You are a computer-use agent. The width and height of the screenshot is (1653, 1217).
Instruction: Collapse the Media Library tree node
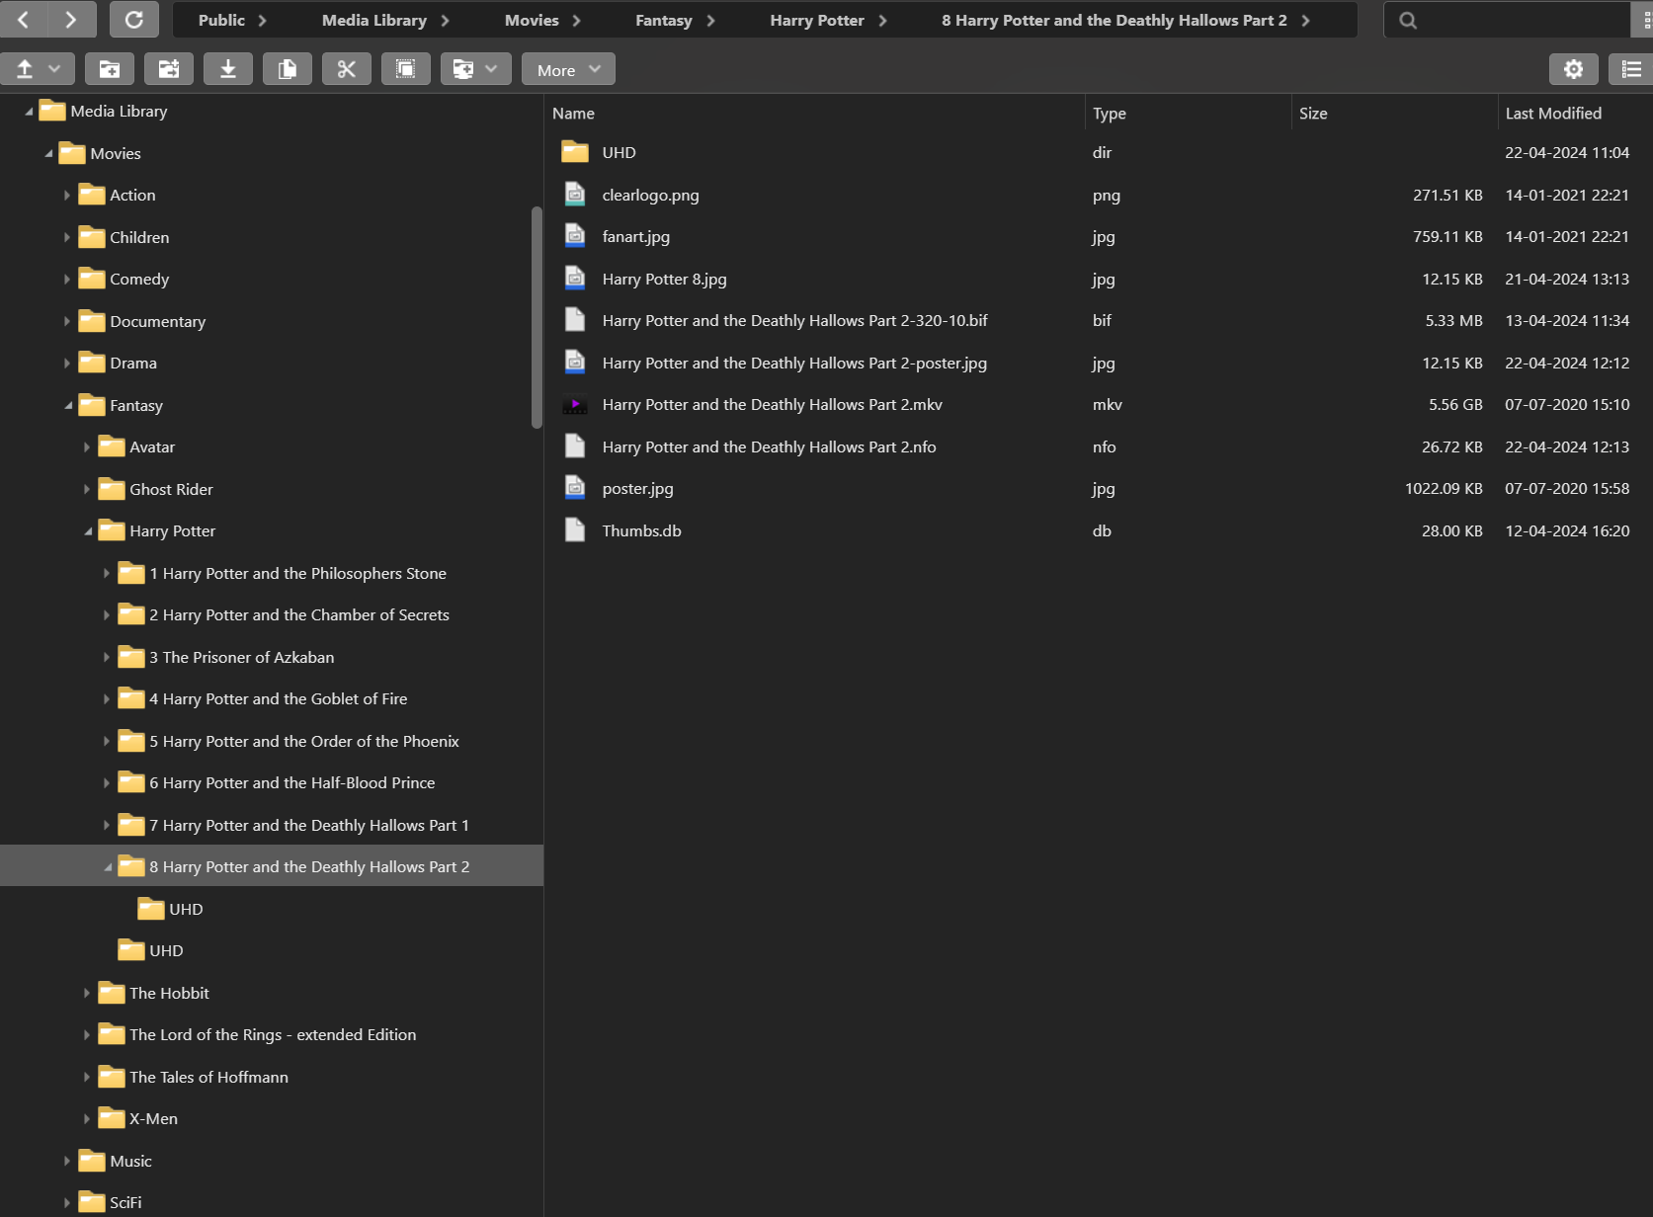(29, 112)
